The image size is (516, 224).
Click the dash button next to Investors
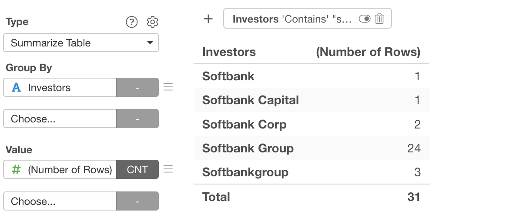137,87
